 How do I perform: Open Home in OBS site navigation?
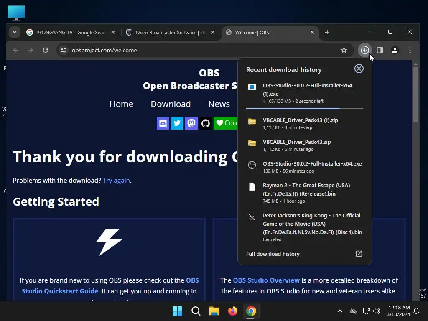[121, 104]
